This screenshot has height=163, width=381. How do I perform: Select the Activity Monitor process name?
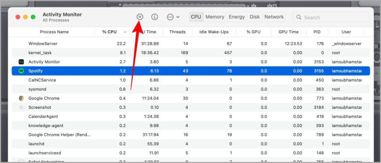44,62
